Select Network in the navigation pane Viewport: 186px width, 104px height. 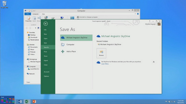(x=31, y=74)
